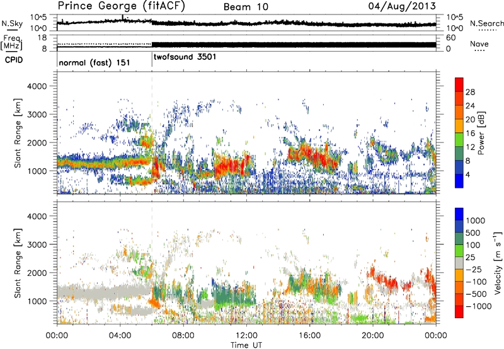Click the 16 value on the power colorbar

470,134
